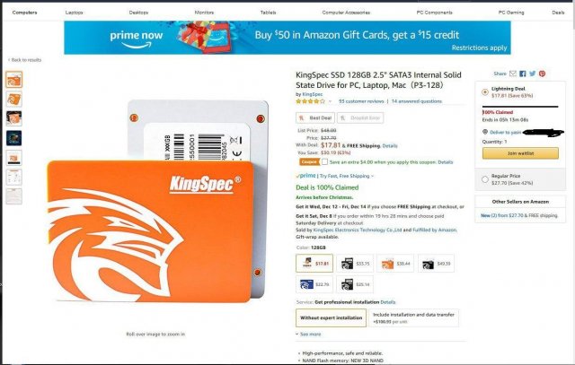Choose the $22.79 blue SSD variant

click(314, 284)
